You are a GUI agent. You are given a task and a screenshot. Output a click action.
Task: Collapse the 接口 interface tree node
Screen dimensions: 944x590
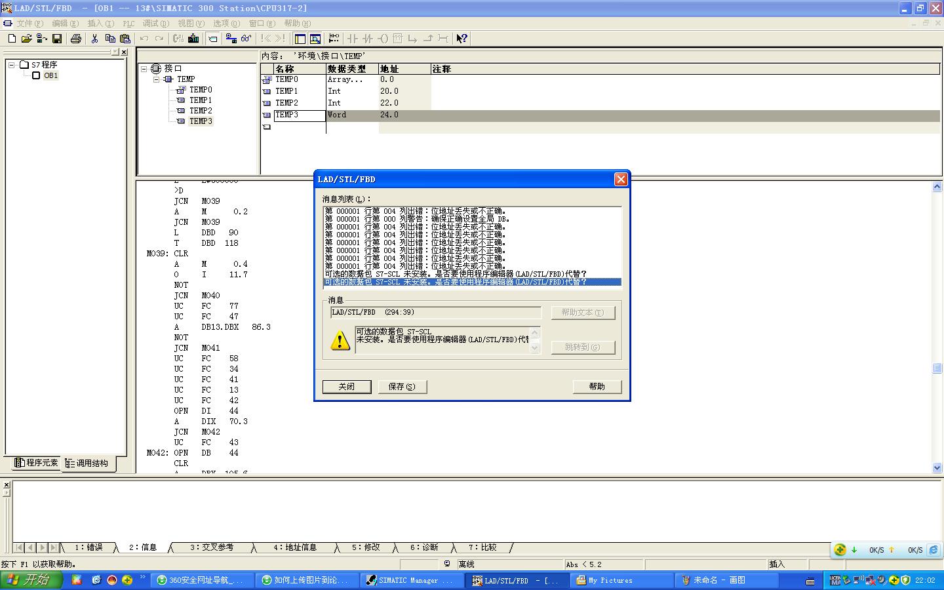144,69
